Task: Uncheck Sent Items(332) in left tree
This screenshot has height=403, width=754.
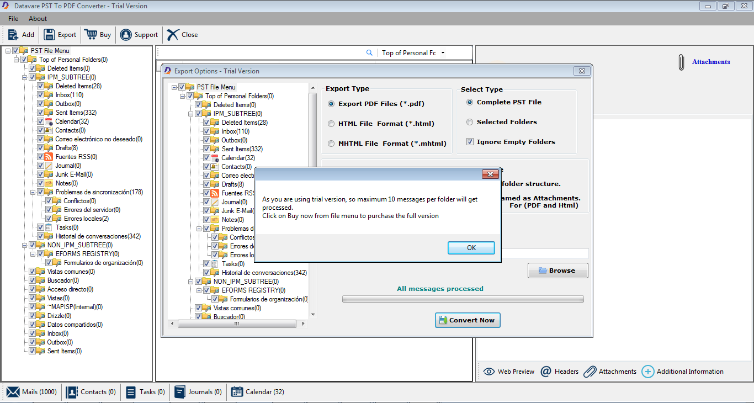Action: click(x=40, y=113)
